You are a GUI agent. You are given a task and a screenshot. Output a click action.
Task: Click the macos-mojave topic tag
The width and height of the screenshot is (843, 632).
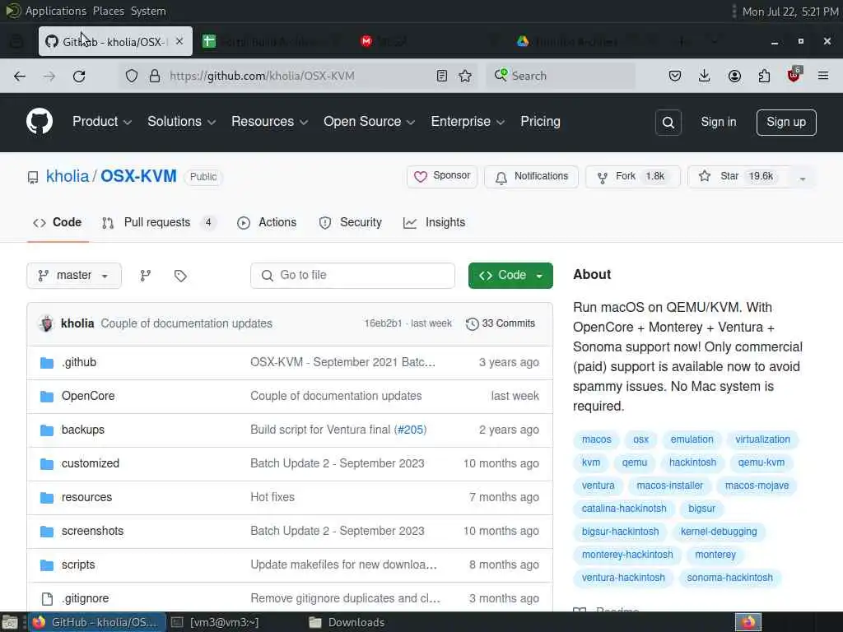(x=757, y=486)
